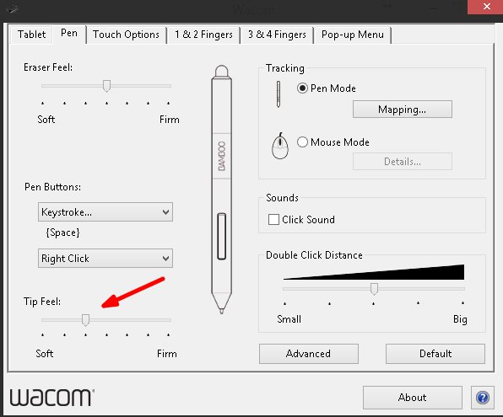The width and height of the screenshot is (503, 417).
Task: Switch to the Tablet tab
Action: pyautogui.click(x=31, y=35)
